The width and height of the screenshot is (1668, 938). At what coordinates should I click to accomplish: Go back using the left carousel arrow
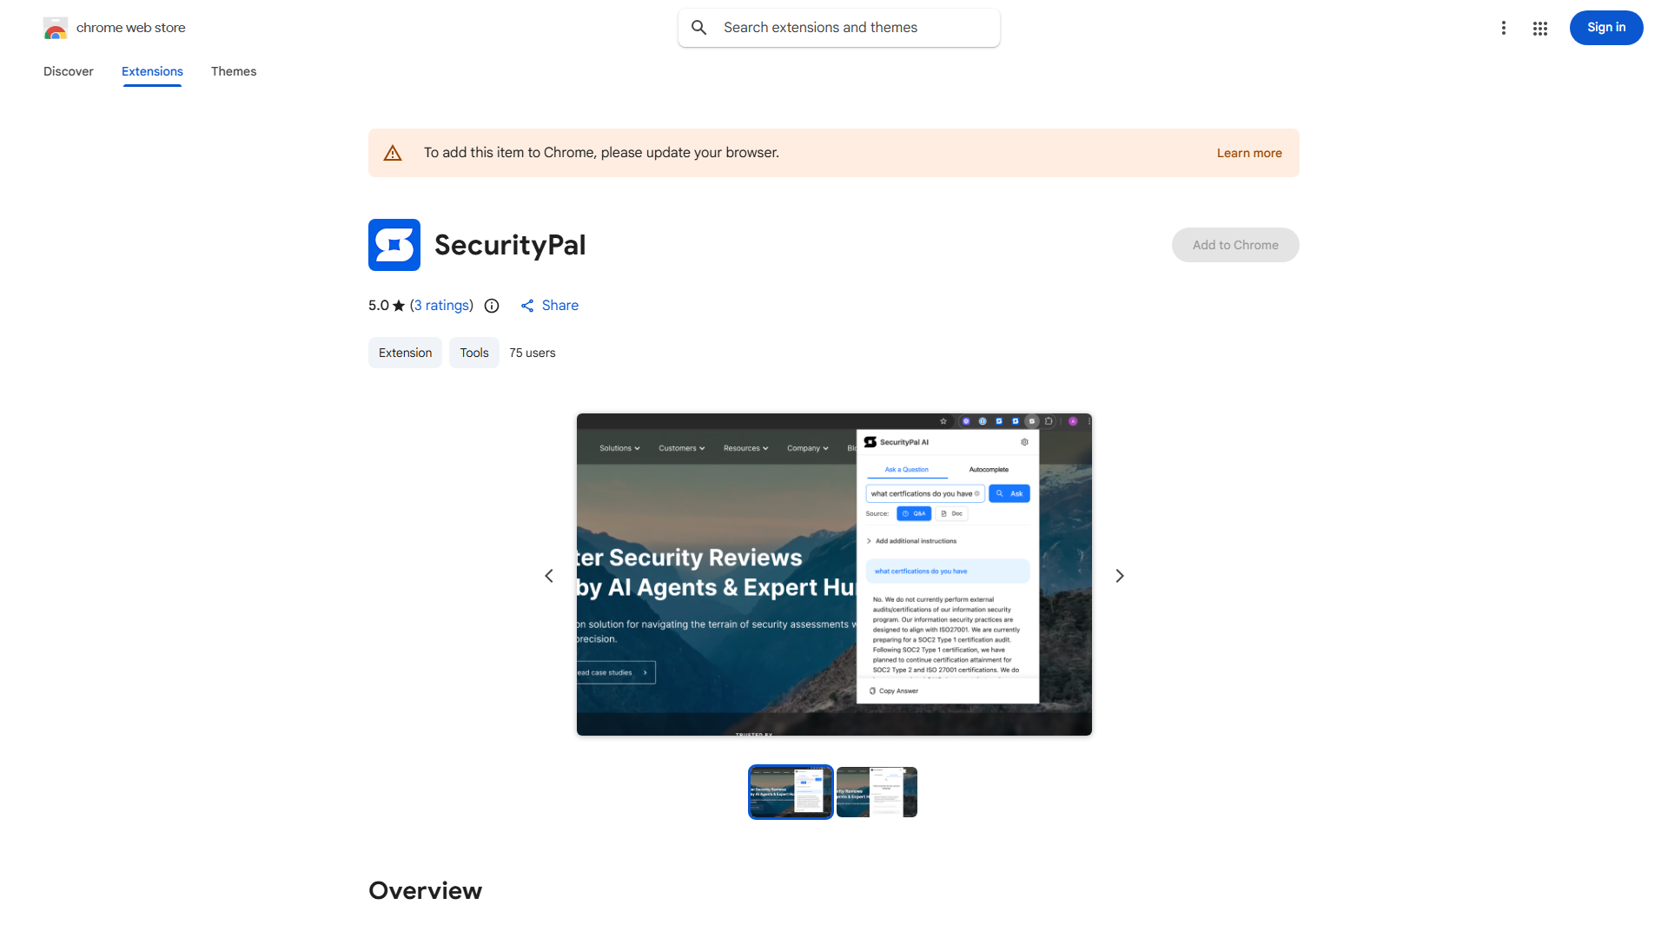pos(548,575)
